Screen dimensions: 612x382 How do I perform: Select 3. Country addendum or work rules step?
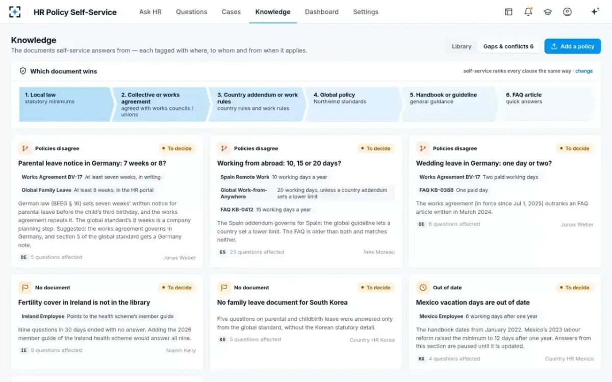pyautogui.click(x=258, y=104)
